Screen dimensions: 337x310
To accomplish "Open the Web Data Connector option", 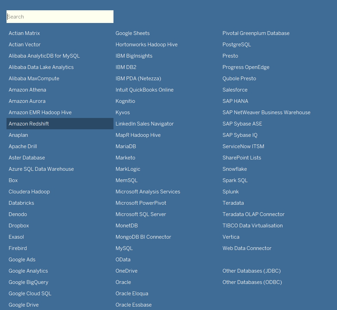I will pyautogui.click(x=247, y=248).
